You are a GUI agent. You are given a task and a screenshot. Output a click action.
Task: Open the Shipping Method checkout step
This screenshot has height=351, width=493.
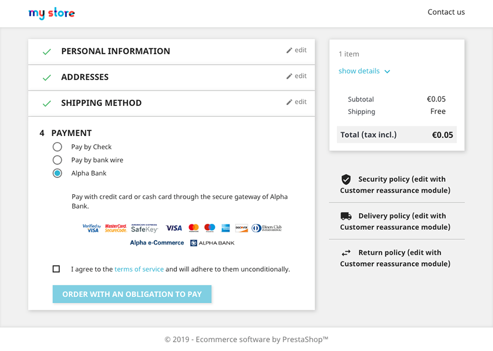pyautogui.click(x=101, y=103)
